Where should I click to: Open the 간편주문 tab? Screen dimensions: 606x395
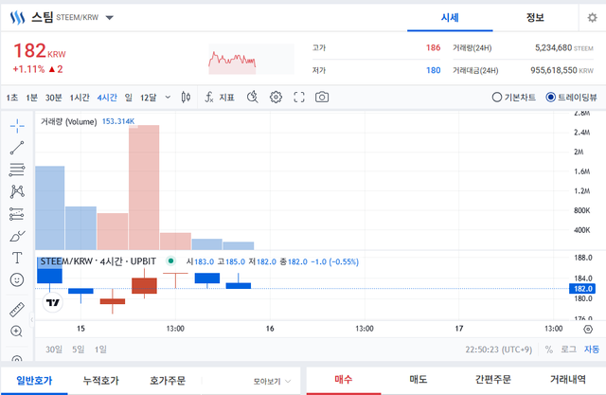pyautogui.click(x=492, y=380)
